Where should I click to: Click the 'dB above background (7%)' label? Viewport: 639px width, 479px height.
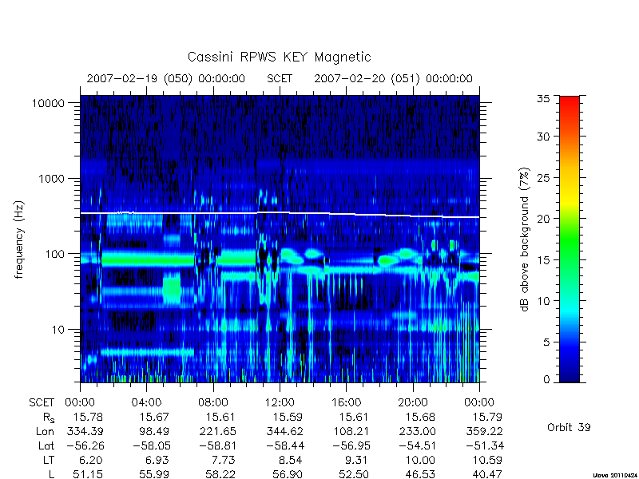[x=525, y=240]
